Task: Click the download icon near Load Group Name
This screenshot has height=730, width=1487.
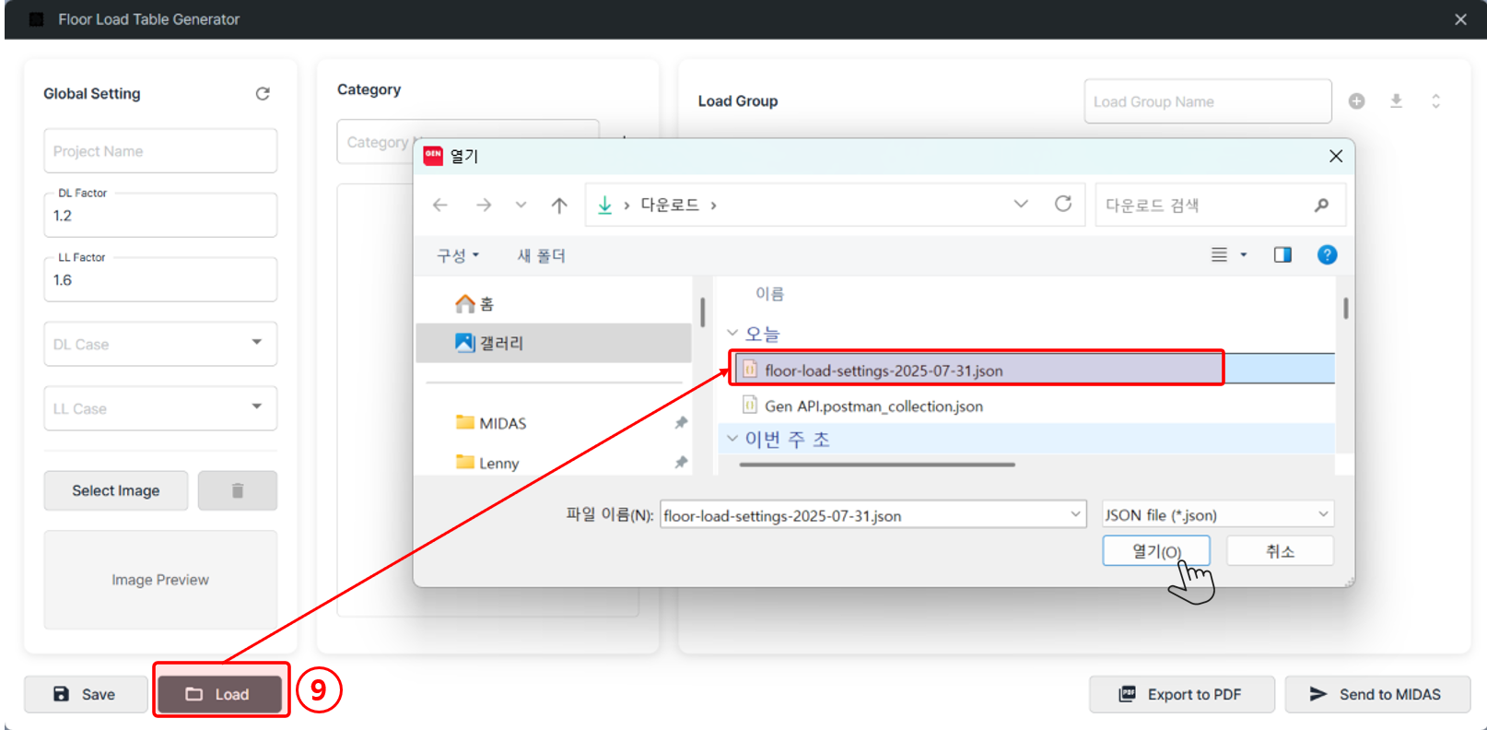Action: coord(1396,101)
